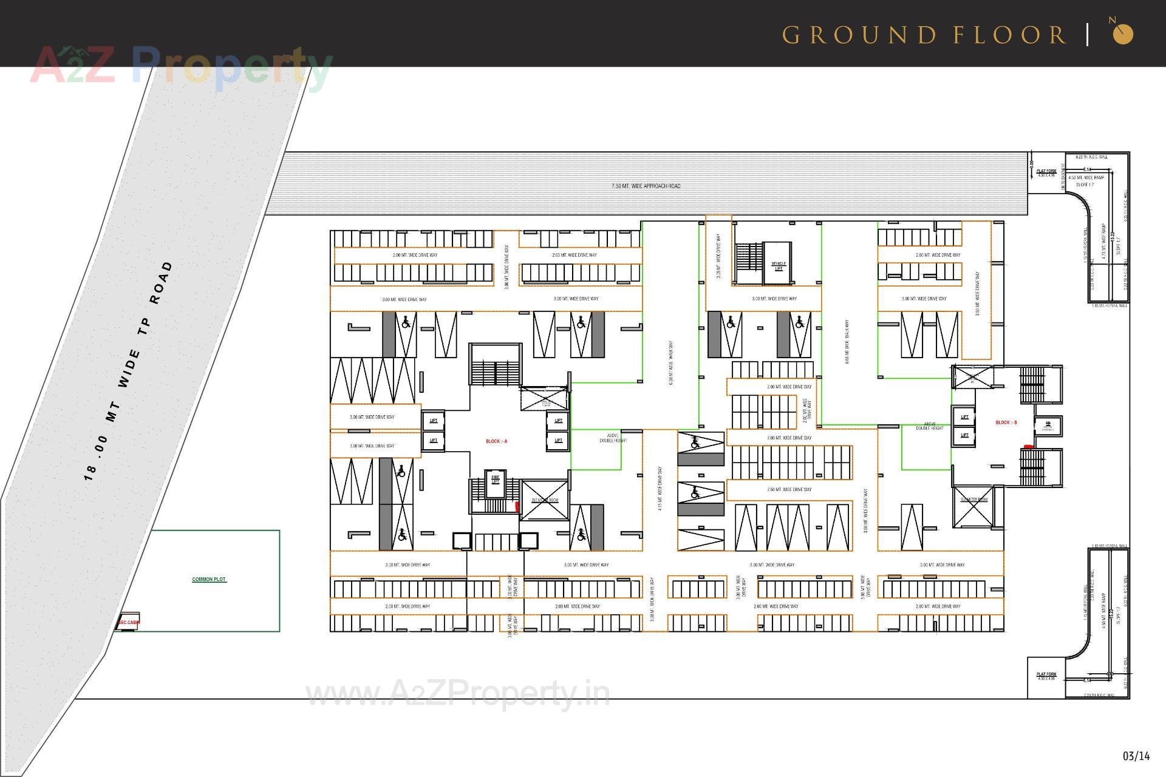Click the COMMON PLOT label

[208, 579]
